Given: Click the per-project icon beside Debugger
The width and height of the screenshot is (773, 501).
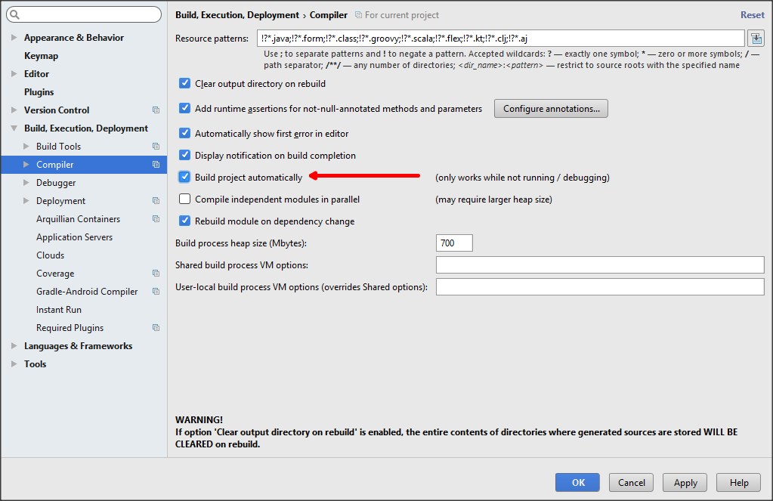Looking at the screenshot, I should tap(156, 182).
